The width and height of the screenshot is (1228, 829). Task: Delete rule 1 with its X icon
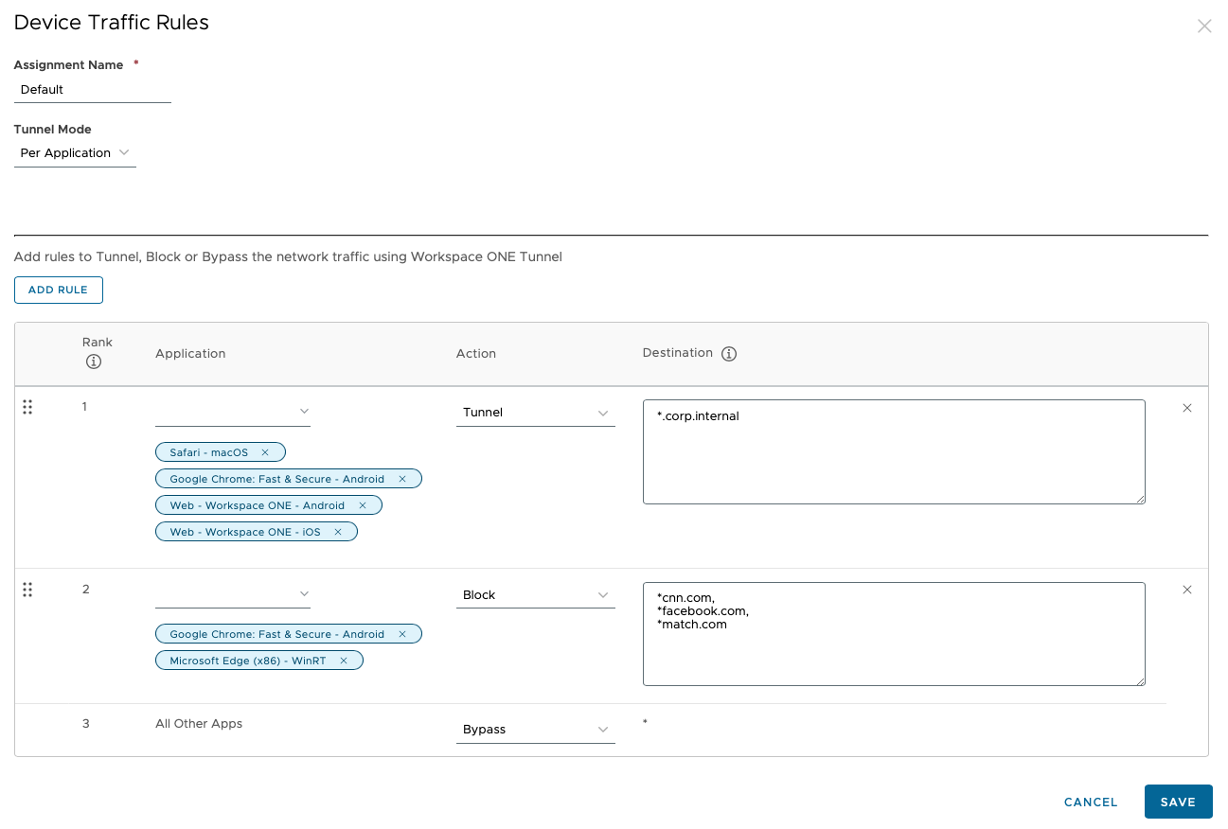[x=1186, y=408]
